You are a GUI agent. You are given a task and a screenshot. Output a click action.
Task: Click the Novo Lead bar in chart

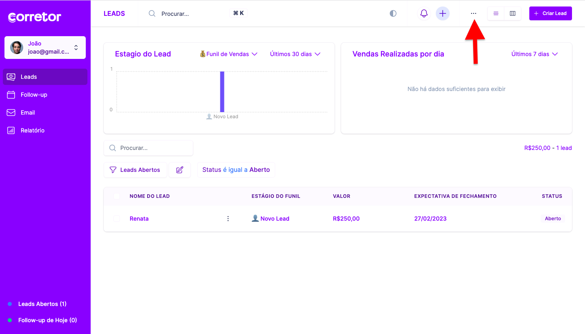click(222, 92)
